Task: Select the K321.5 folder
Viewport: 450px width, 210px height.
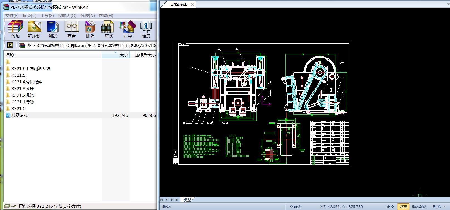Action: (x=18, y=75)
